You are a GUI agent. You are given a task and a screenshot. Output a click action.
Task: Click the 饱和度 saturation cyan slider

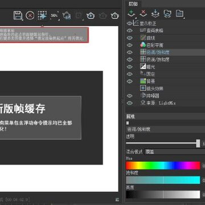pyautogui.click(x=163, y=180)
